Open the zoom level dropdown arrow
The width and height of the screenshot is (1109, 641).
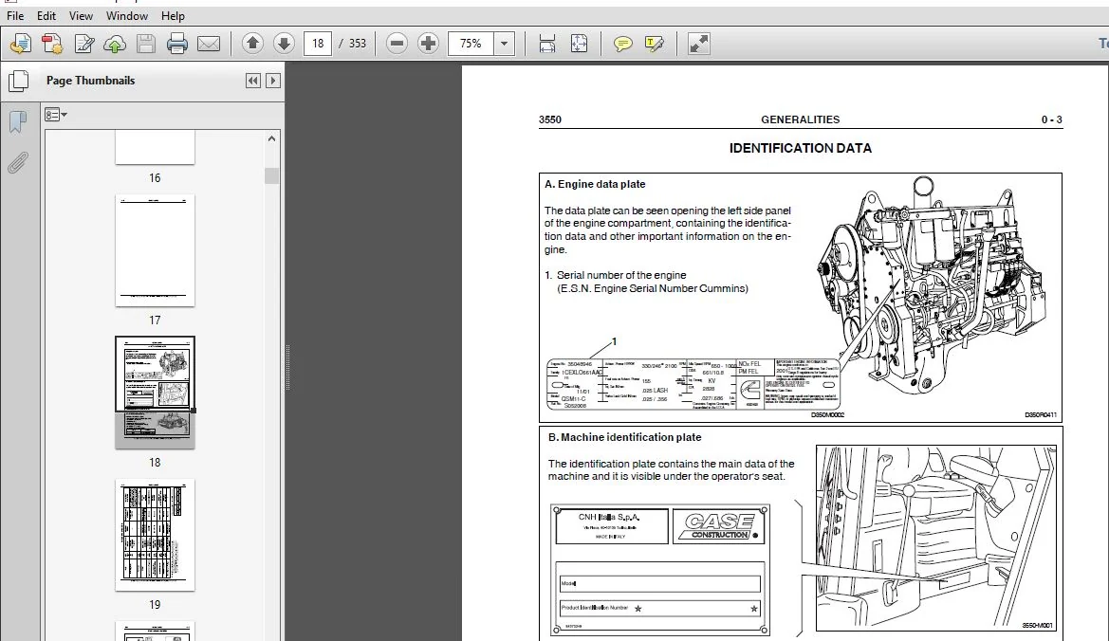pos(505,43)
